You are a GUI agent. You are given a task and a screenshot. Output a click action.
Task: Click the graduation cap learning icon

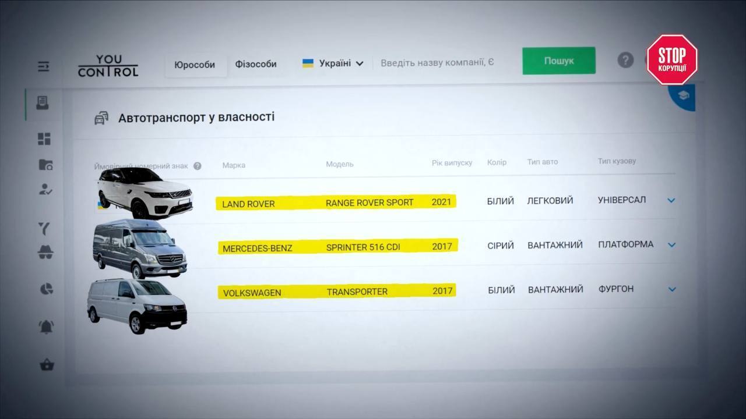click(x=683, y=95)
